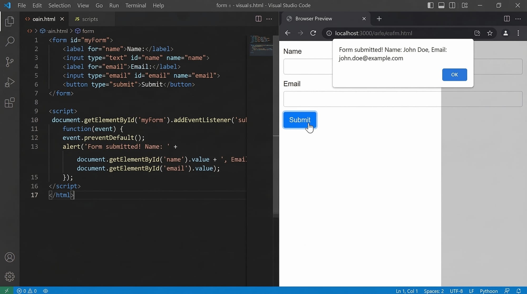Viewport: 527px width, 294px height.
Task: Open the Extensions view
Action: (x=9, y=102)
